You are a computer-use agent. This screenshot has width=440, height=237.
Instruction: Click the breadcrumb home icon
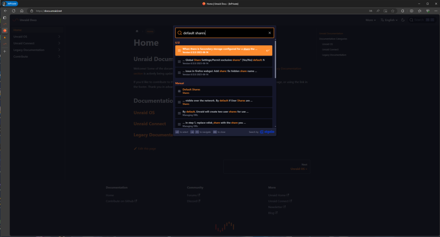[137, 31]
